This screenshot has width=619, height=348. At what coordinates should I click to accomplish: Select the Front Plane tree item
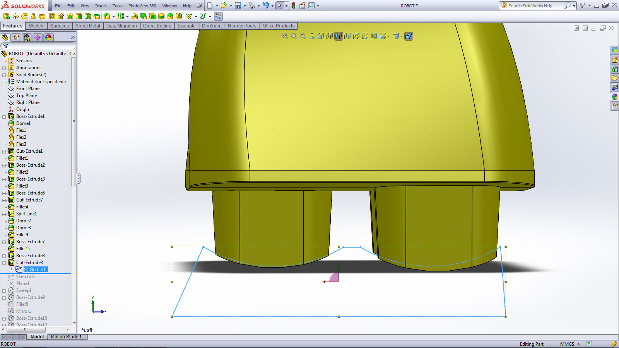click(28, 89)
